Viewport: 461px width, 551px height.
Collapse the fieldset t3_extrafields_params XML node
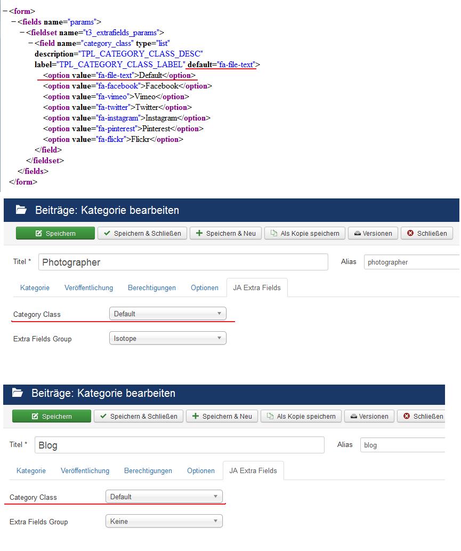click(22, 33)
